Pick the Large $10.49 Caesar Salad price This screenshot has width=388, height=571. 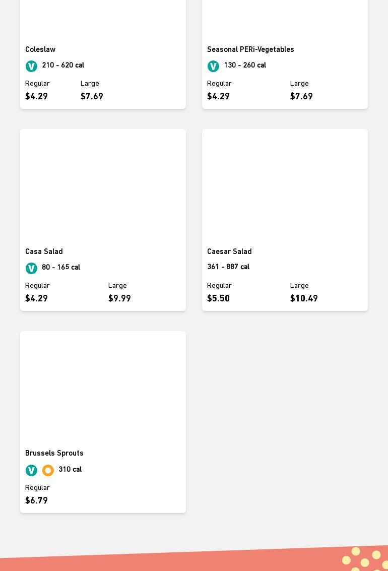pyautogui.click(x=304, y=298)
